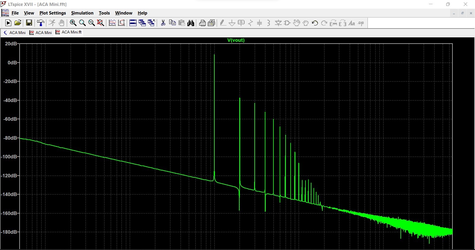The height and width of the screenshot is (250, 475).
Task: Click the Halt simulation running-man icon
Action: point(52,23)
